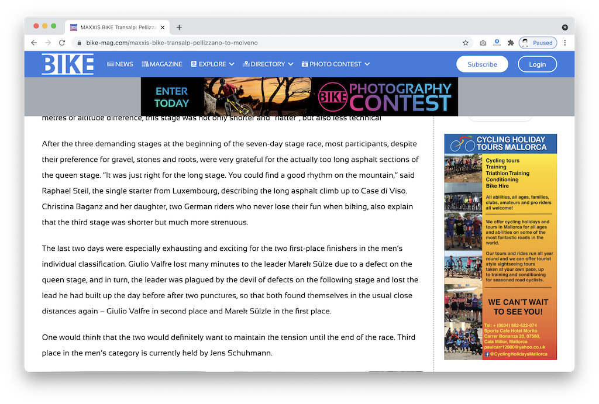
Task: Go back using the browser back arrow
Action: pyautogui.click(x=34, y=43)
